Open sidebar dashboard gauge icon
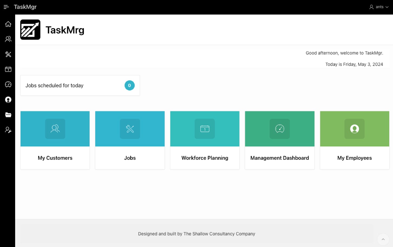Image resolution: width=393 pixels, height=247 pixels. [8, 85]
